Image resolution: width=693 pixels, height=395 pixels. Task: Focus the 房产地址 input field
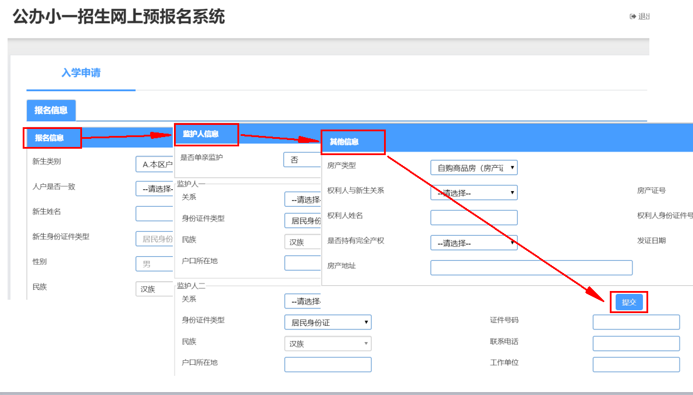point(531,267)
